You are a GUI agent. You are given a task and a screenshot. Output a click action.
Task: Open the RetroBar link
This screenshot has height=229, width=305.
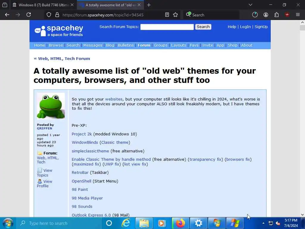click(x=80, y=173)
